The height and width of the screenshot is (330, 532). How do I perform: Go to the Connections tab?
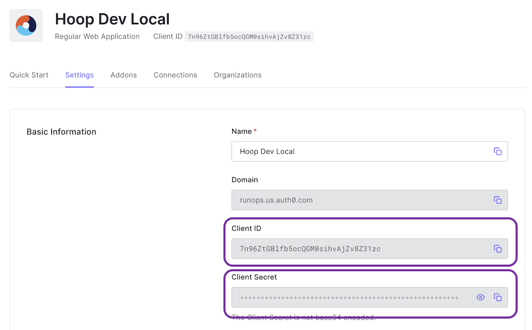(175, 75)
